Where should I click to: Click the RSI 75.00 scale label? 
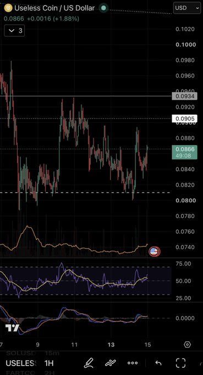coord(183,264)
